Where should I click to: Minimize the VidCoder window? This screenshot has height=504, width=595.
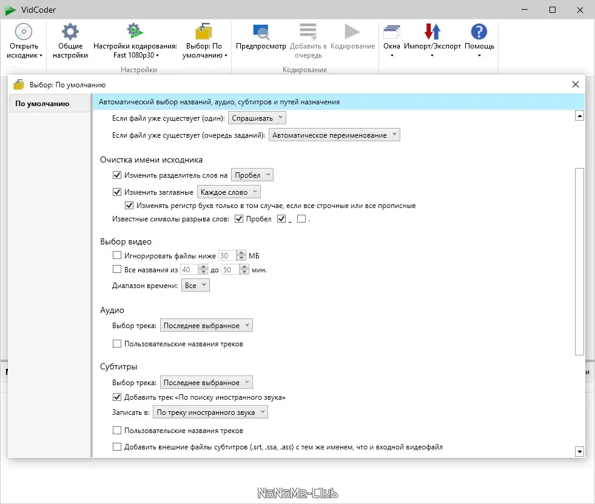click(525, 10)
